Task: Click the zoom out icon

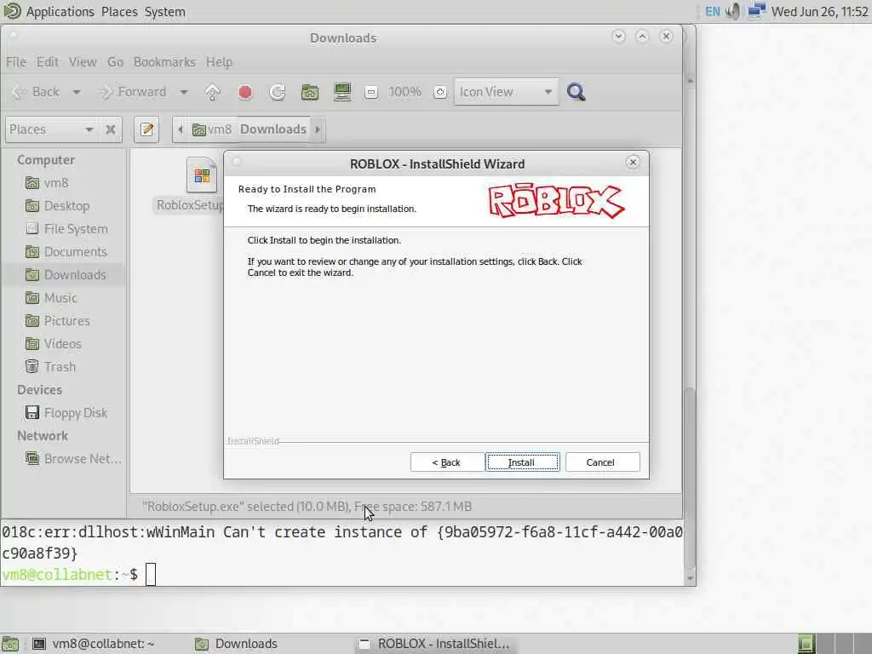Action: [x=371, y=92]
